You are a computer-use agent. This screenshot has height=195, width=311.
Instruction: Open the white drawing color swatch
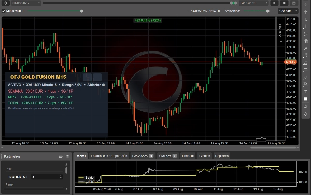click(x=306, y=99)
